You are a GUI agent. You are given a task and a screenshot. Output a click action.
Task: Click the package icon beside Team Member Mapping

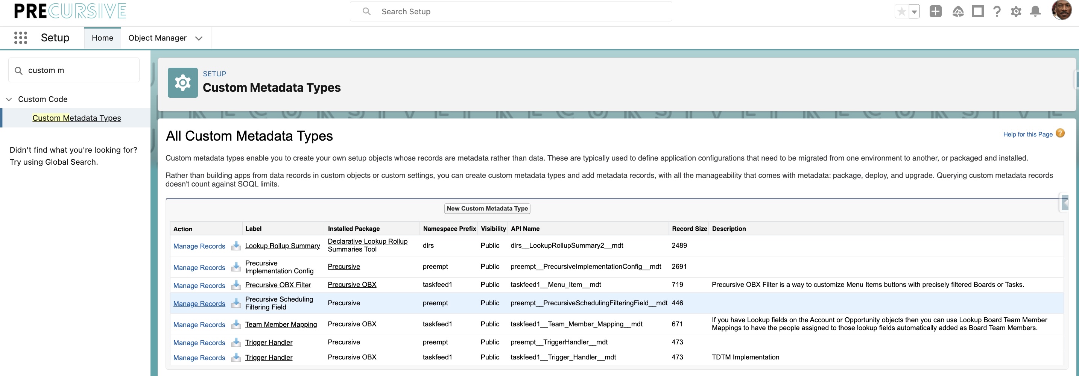[236, 325]
